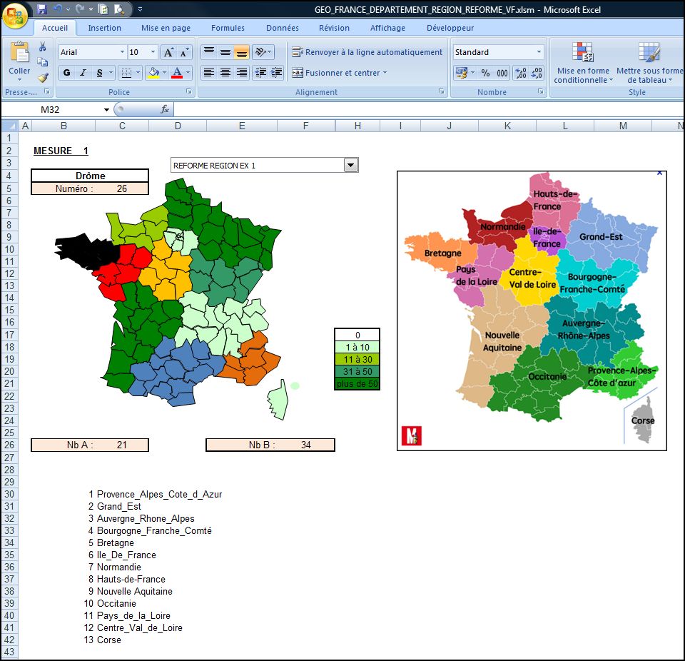Switch to Affichage tab

point(387,28)
